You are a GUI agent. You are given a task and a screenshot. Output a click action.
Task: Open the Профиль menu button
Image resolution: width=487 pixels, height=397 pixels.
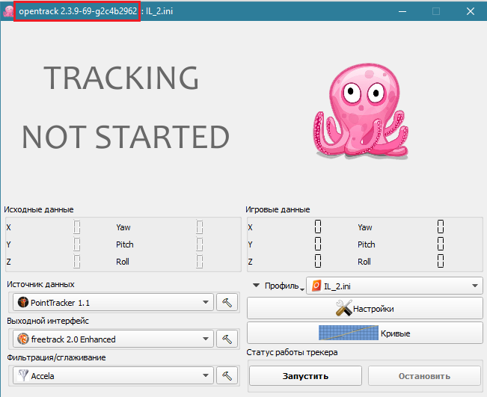click(x=284, y=286)
